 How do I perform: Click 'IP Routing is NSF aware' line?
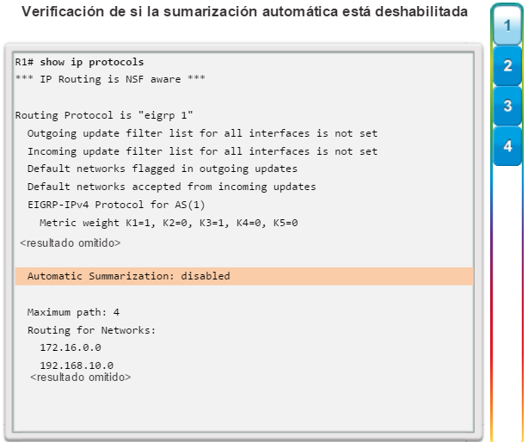tap(110, 79)
